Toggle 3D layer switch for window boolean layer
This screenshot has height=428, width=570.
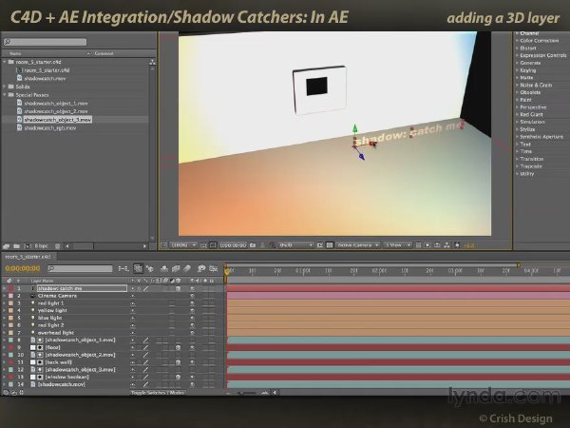[x=179, y=377]
